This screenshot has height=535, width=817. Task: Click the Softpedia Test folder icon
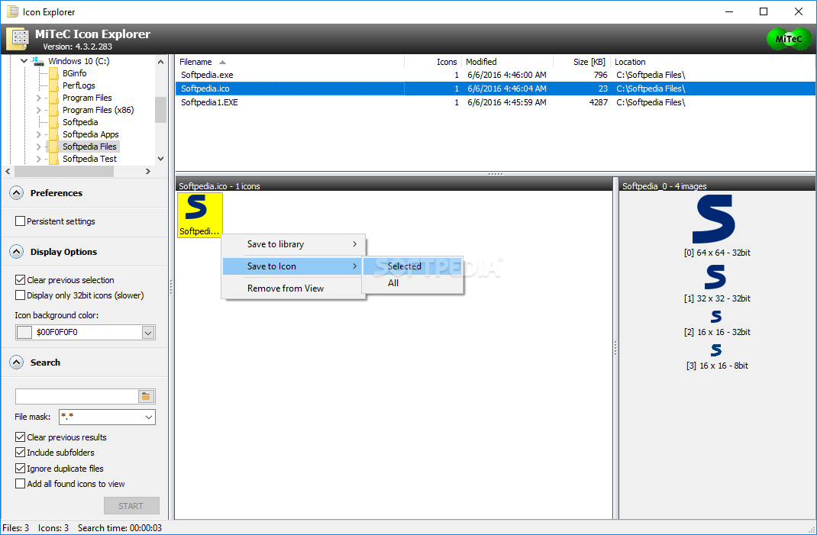(53, 159)
